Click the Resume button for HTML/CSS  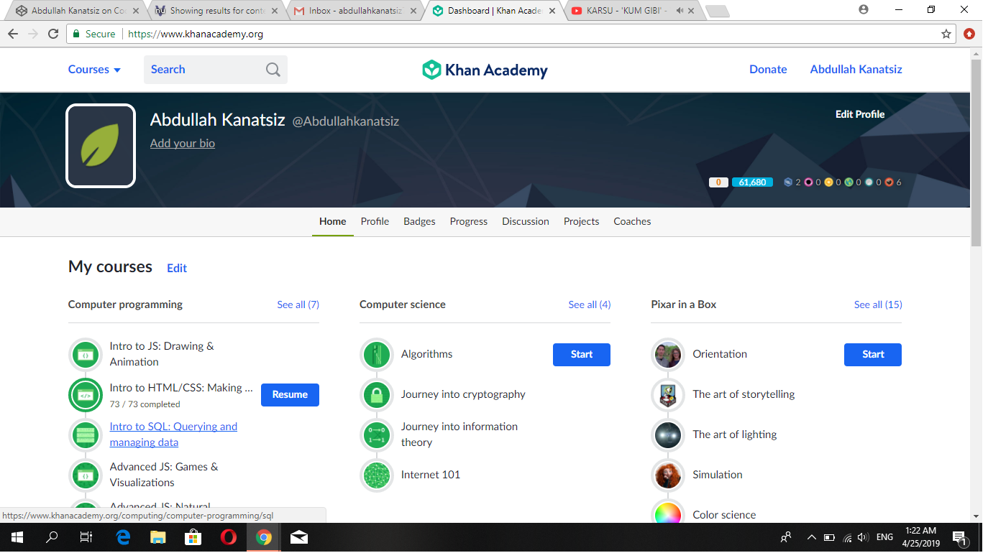290,395
